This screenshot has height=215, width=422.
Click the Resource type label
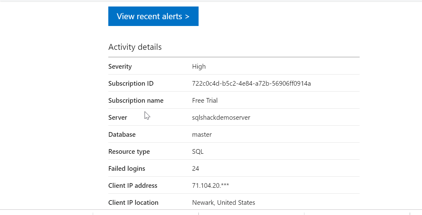coord(129,152)
